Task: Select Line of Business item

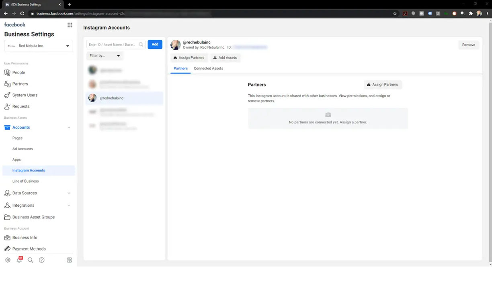Action: point(26,181)
